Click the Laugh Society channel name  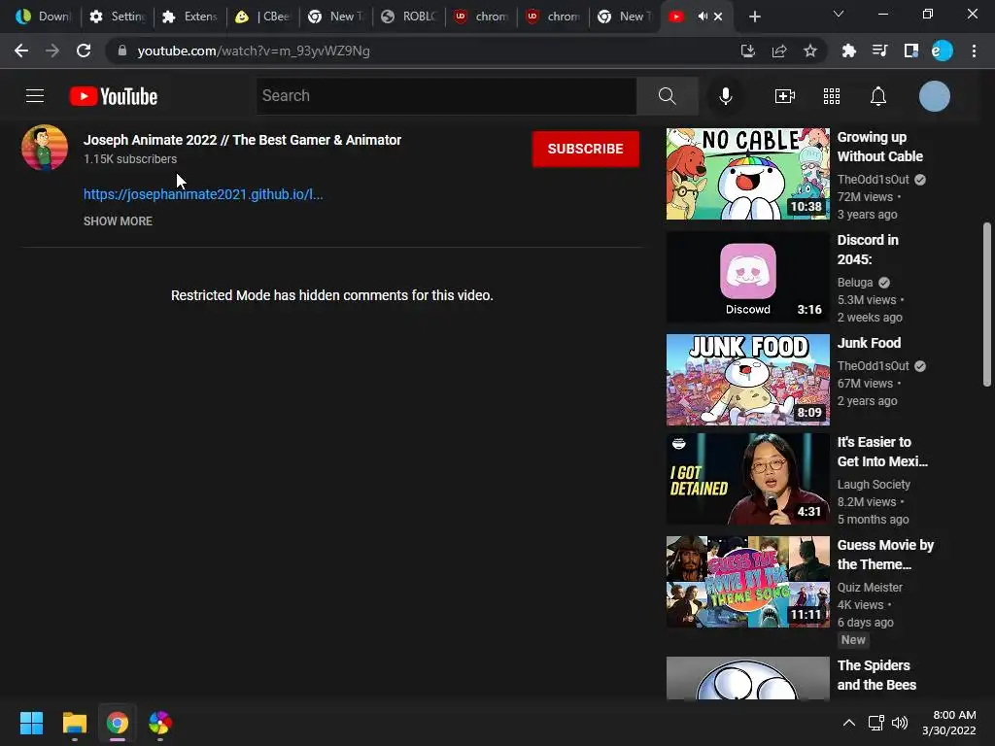tap(874, 484)
